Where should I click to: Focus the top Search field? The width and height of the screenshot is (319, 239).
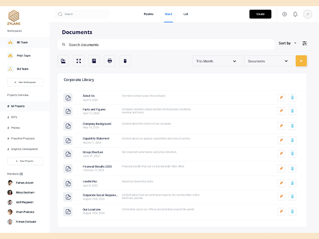[82, 14]
